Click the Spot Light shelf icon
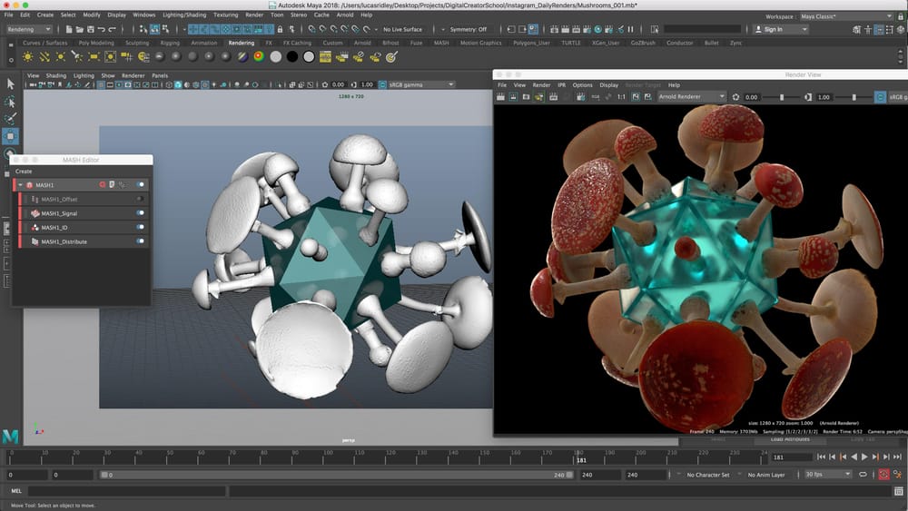 [77, 56]
